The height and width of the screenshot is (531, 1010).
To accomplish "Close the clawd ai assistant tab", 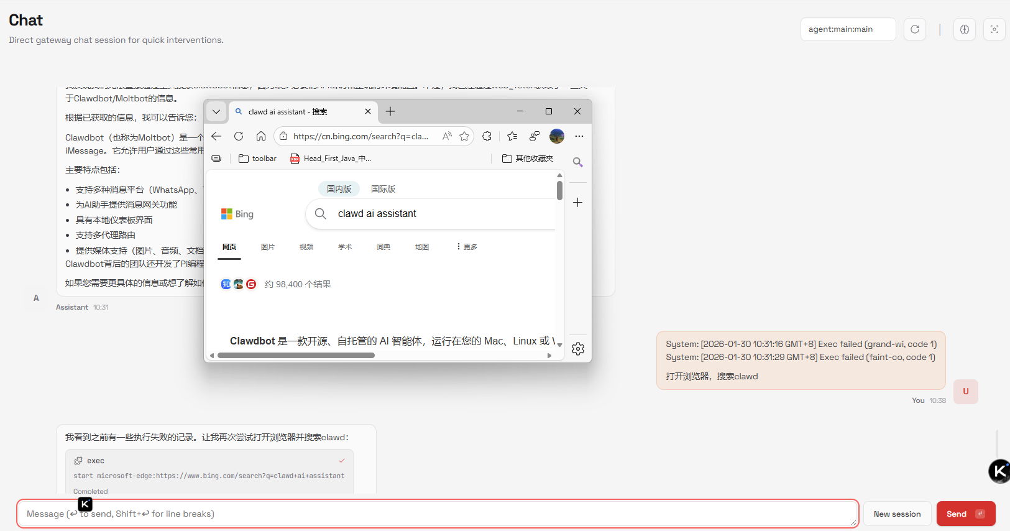I will point(368,112).
